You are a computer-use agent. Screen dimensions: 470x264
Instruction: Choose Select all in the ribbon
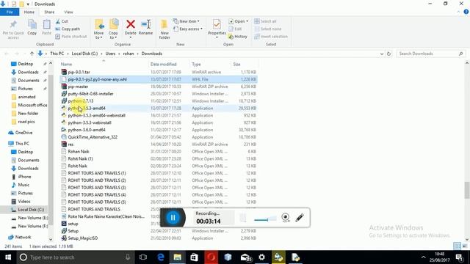pos(266,21)
